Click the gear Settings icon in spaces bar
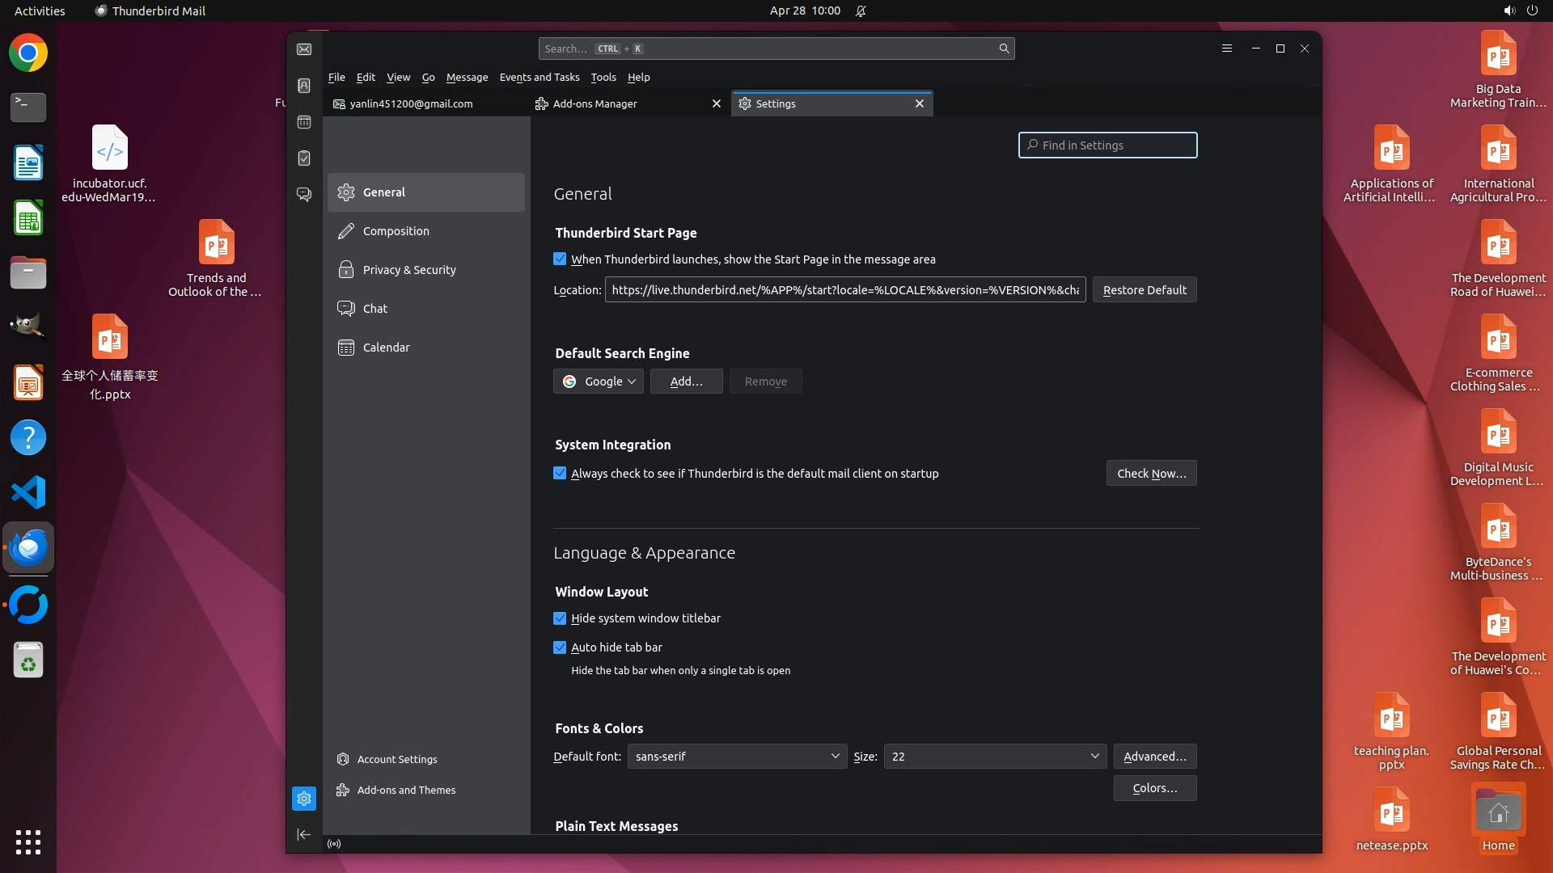Image resolution: width=1553 pixels, height=873 pixels. click(304, 799)
